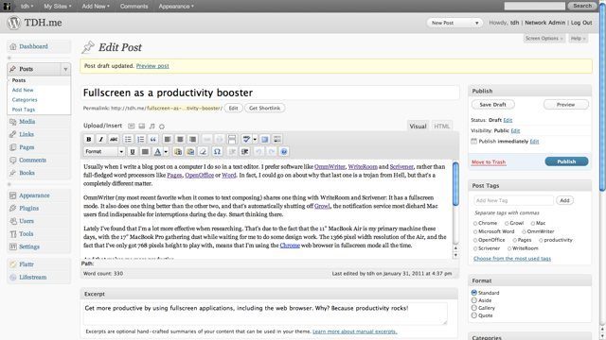
Task: Collapse the Posts menu arrow
Action: (x=65, y=69)
